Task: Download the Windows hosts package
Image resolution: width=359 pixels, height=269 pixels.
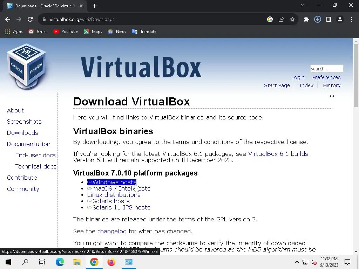Action: (x=112, y=182)
